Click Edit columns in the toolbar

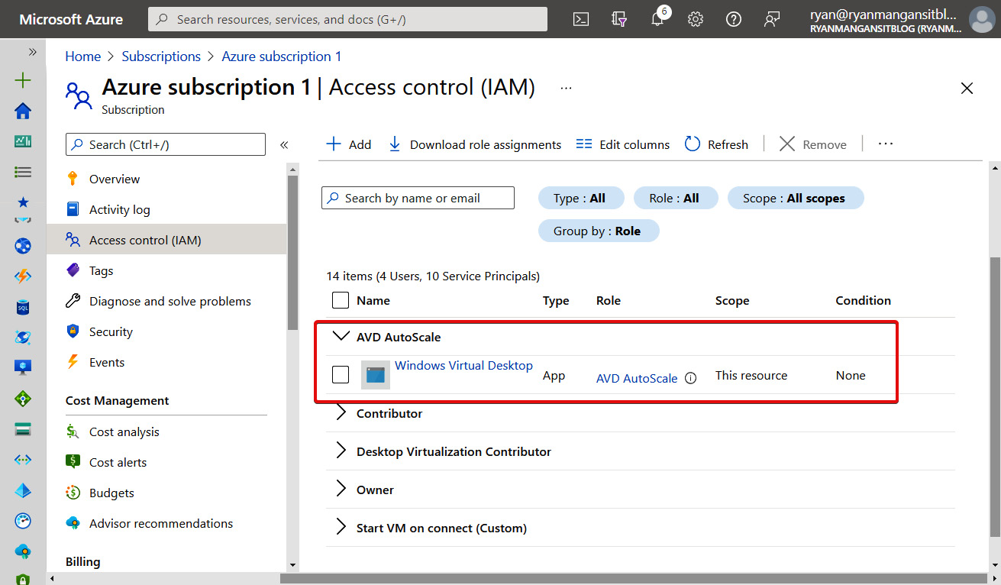click(x=622, y=144)
